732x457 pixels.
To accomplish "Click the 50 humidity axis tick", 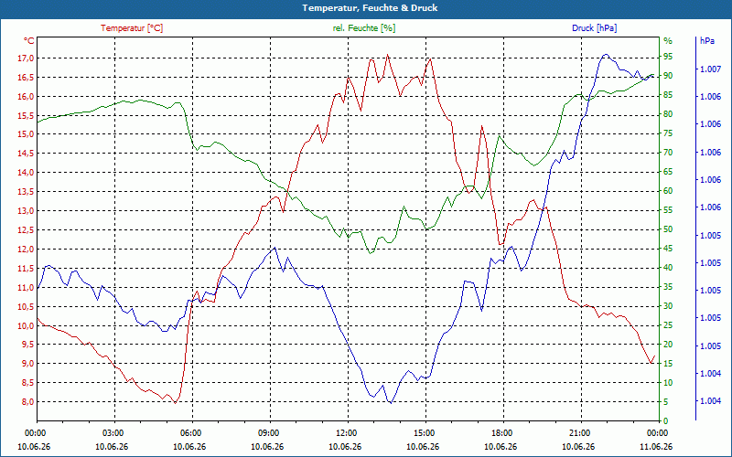I will 668,229.
